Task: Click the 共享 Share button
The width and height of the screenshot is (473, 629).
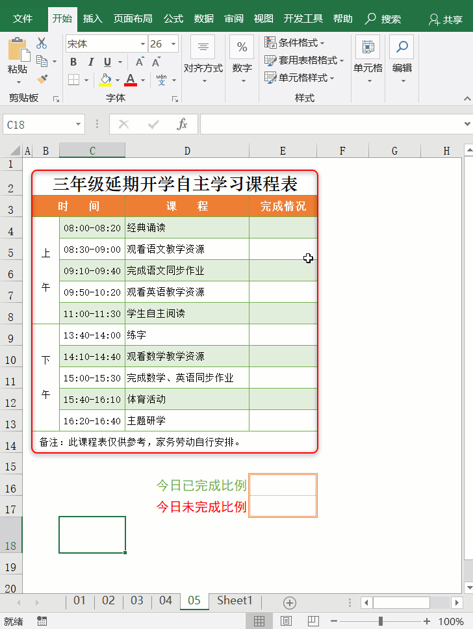Action: 445,19
